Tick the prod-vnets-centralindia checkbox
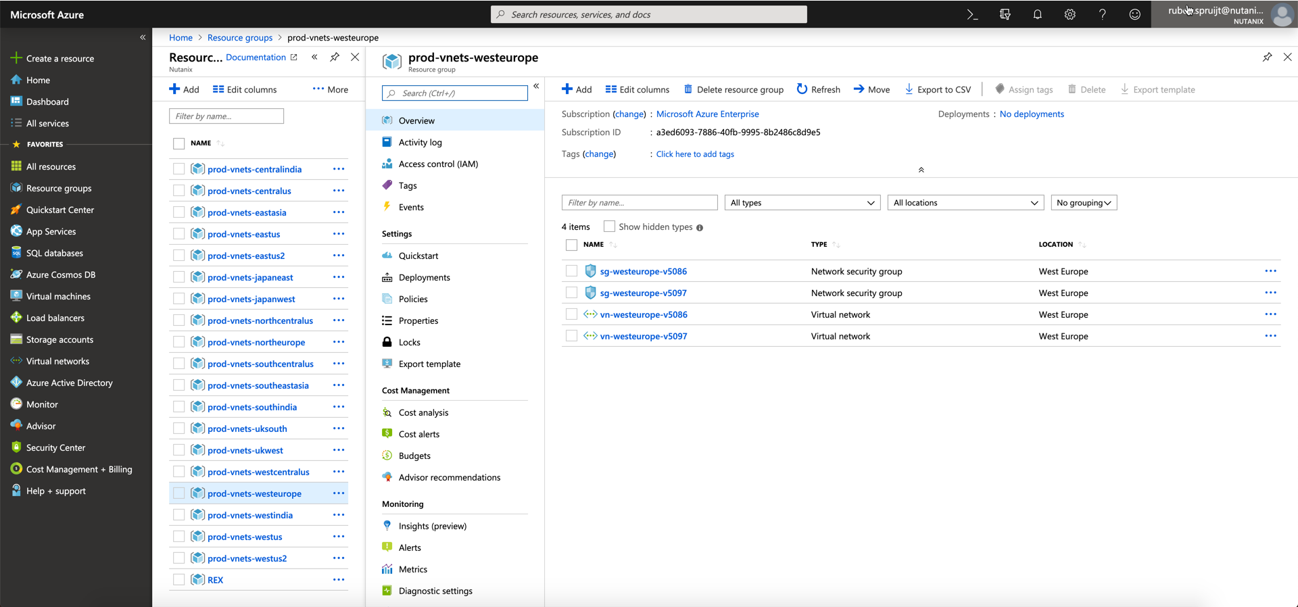This screenshot has width=1298, height=607. [x=178, y=169]
